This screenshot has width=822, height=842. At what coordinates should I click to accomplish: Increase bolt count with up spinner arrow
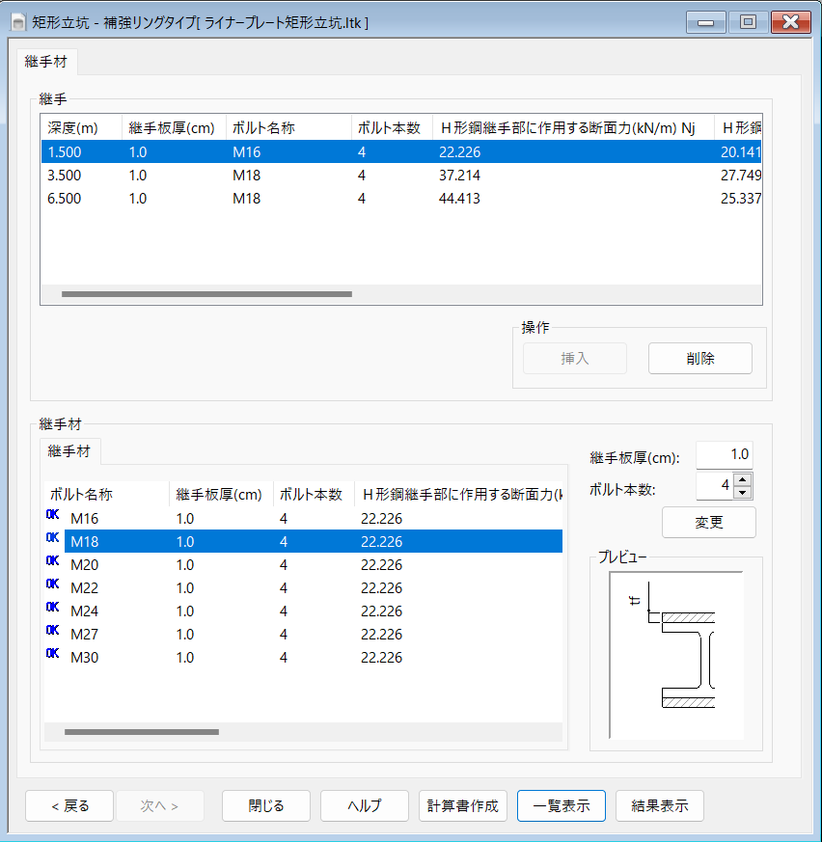click(742, 479)
